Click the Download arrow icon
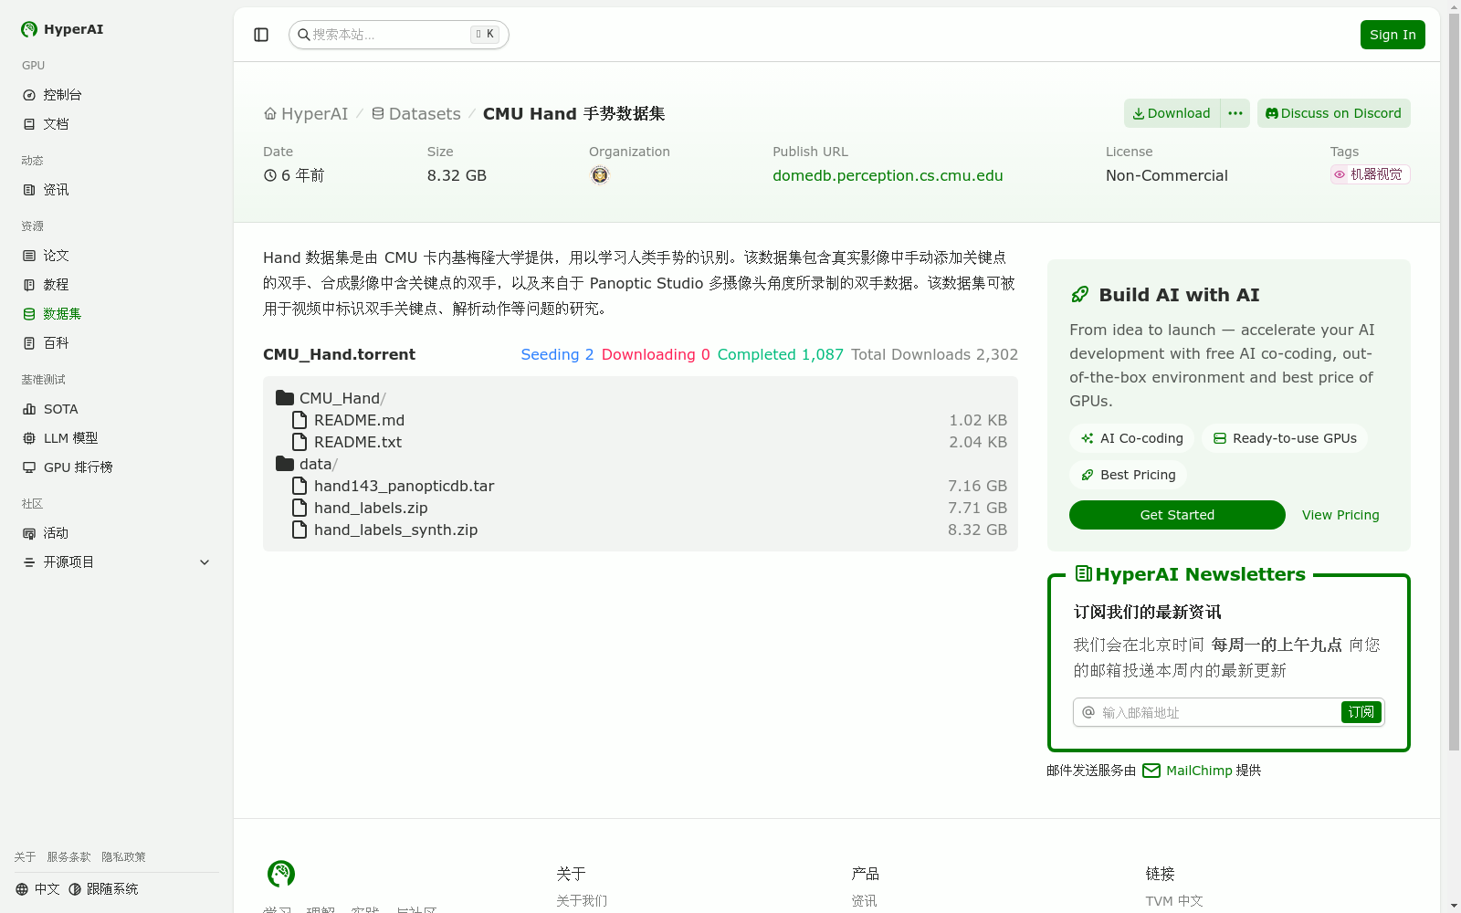This screenshot has width=1461, height=913. point(1139,113)
